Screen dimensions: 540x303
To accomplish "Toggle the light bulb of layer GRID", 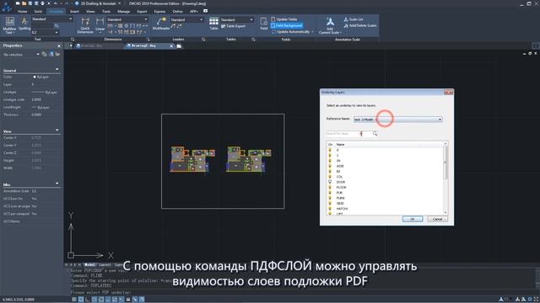I will tap(330, 203).
